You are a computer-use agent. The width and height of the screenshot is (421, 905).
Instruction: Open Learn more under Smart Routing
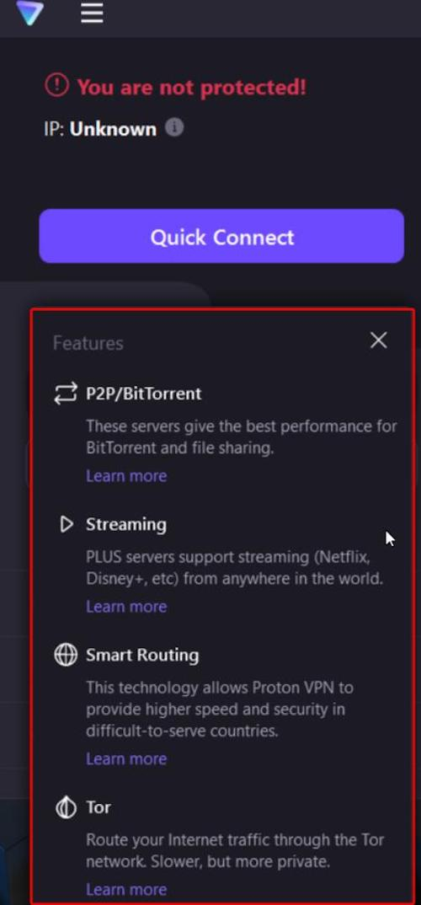[126, 758]
